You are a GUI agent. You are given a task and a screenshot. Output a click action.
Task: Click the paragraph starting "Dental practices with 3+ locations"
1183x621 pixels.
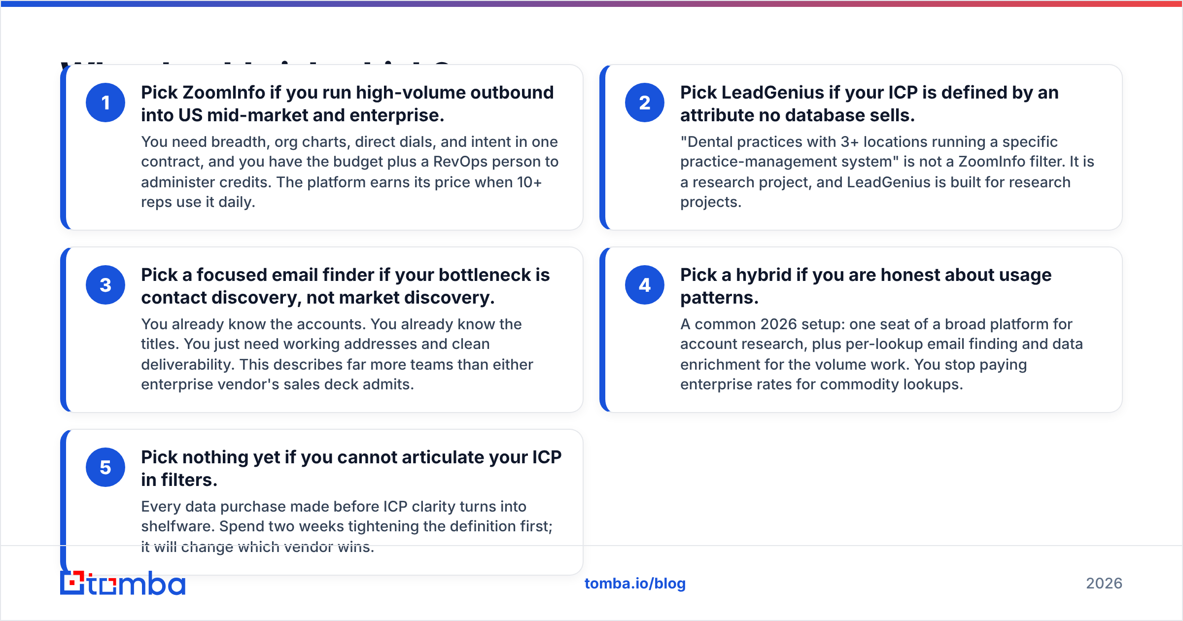[x=887, y=172]
